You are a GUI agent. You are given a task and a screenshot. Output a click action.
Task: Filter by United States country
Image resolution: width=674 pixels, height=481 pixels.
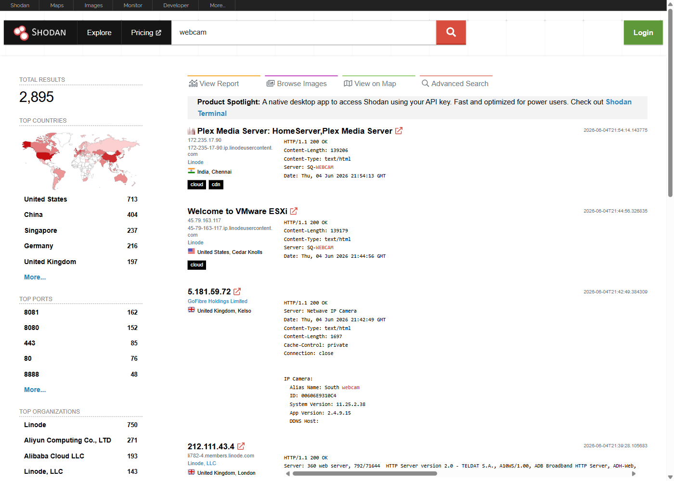[x=81, y=199]
